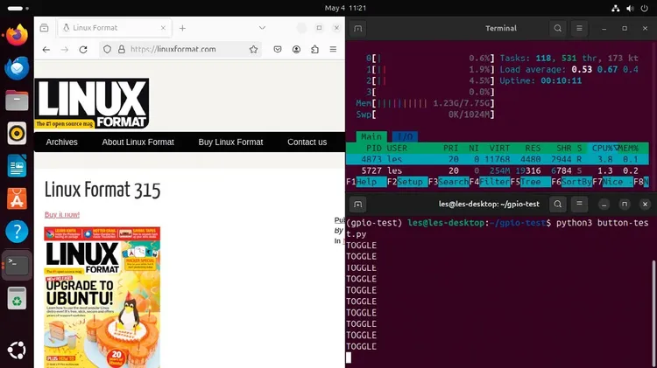Click new tab icon in gpio-test terminal
Image resolution: width=657 pixels, height=368 pixels.
click(x=357, y=205)
